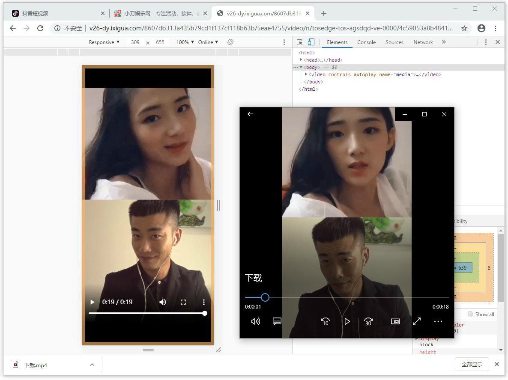Open the Online throttling dropdown
508x380 pixels.
point(208,42)
